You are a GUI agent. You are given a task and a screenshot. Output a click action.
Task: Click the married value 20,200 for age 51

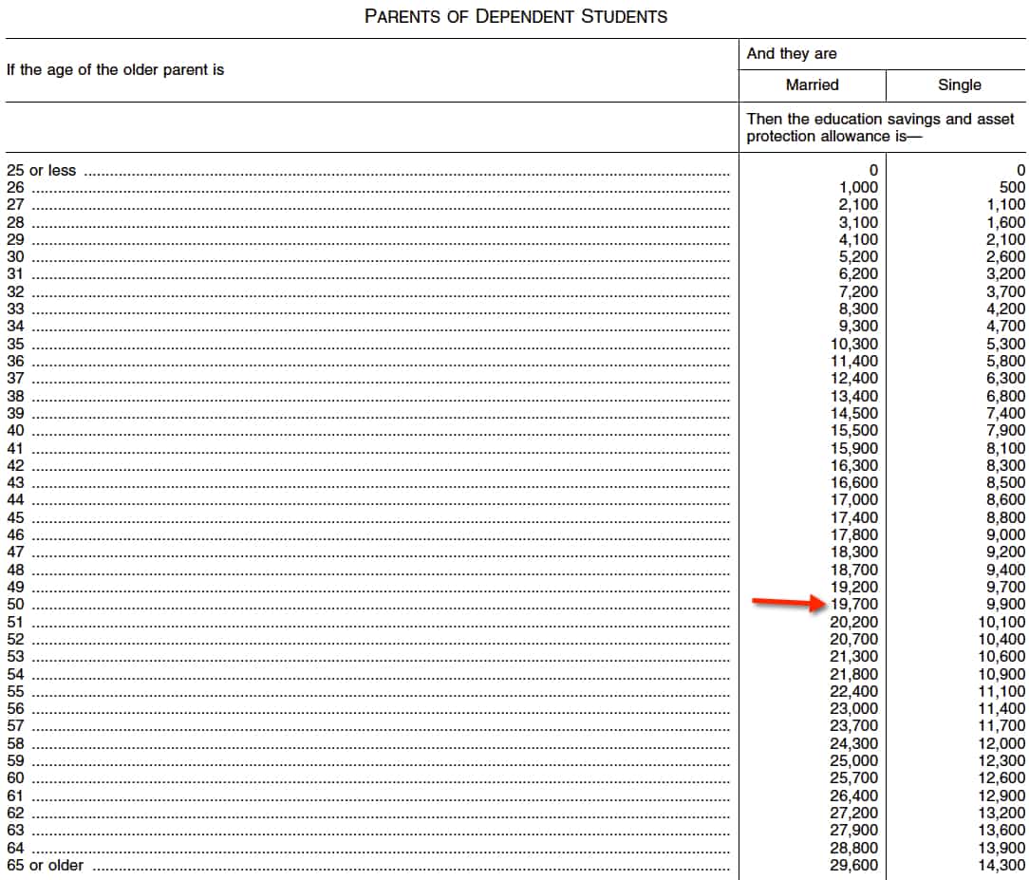tap(853, 622)
